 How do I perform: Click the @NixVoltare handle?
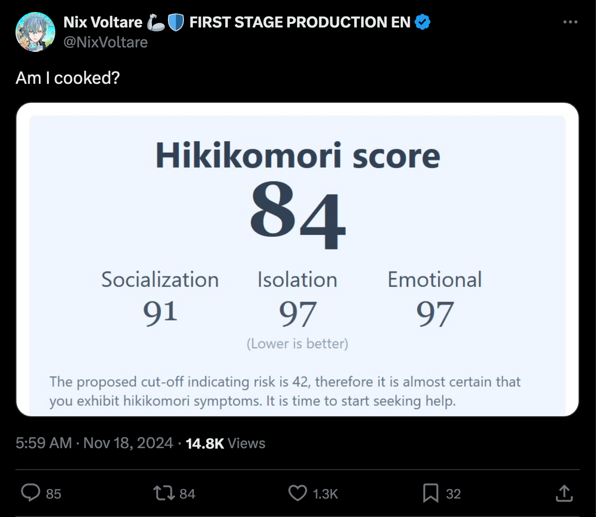[106, 42]
